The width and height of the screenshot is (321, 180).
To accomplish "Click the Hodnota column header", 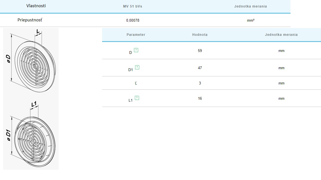I will (200, 35).
